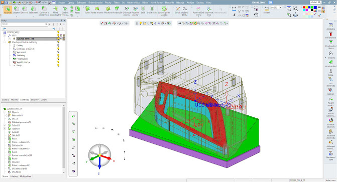The height and width of the screenshot is (182, 337).
Task: Expand Tažení31 node in feature tree
Action: click(x=5, y=129)
